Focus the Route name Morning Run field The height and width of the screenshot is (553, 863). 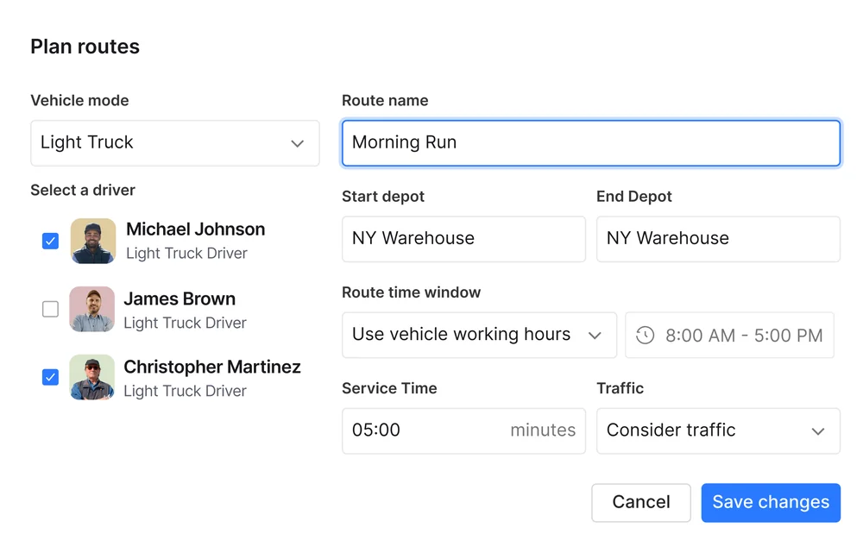[x=590, y=143]
